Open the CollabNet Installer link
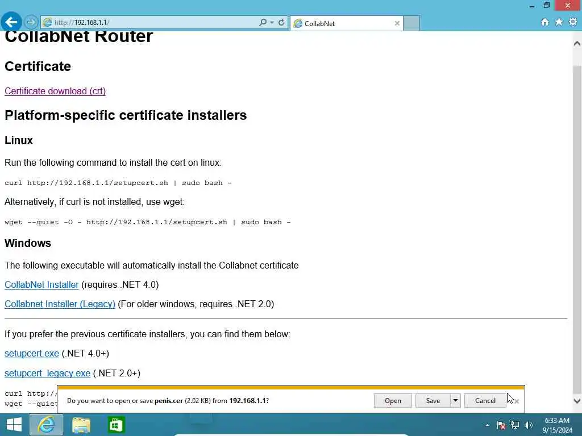 [41, 285]
